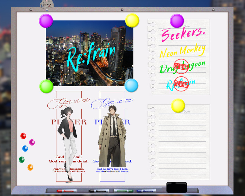
Task: Click the light blue magnet on the city photo
Action: pos(131,85)
